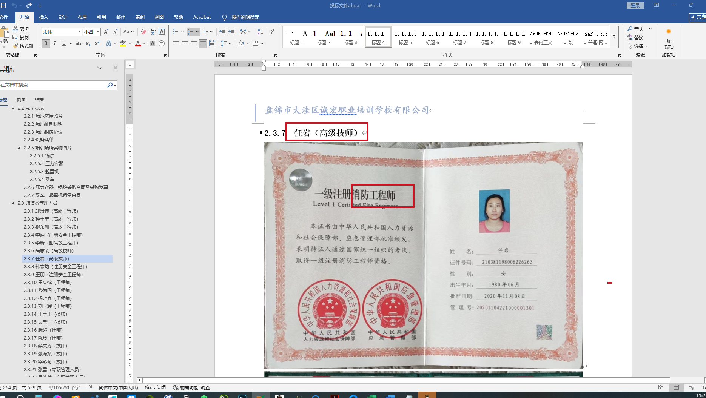
Task: Copy selection using the 复制 button
Action: point(21,37)
